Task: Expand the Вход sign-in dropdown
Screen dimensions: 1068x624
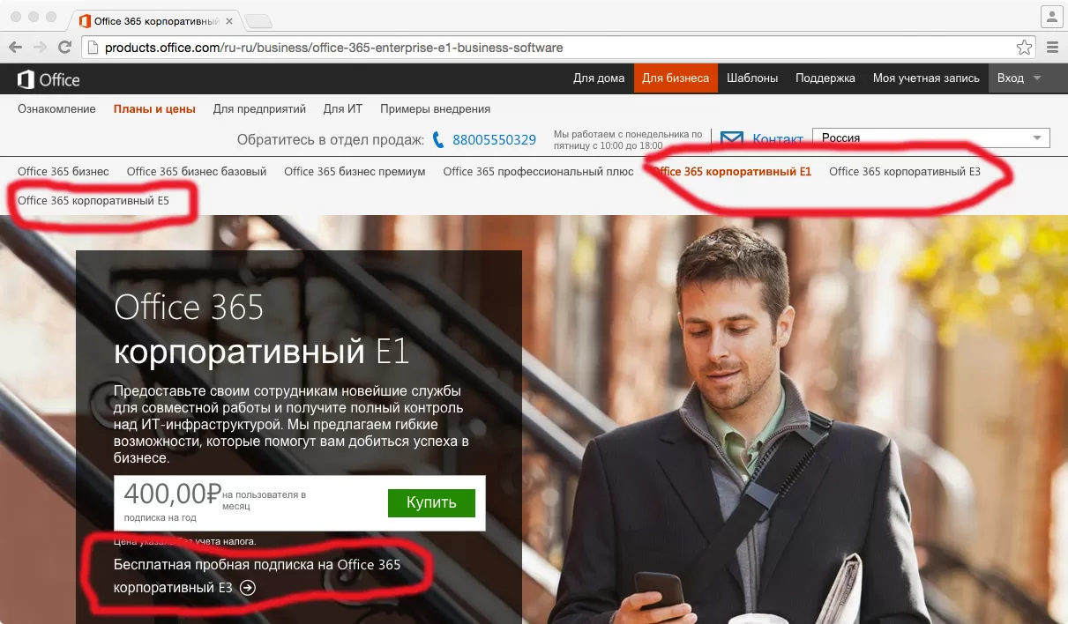Action: click(1019, 78)
